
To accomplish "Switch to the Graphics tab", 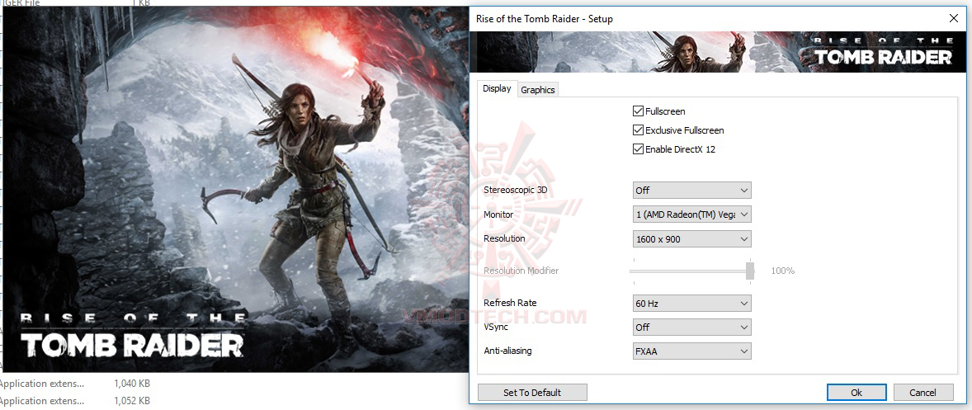I will [x=537, y=90].
